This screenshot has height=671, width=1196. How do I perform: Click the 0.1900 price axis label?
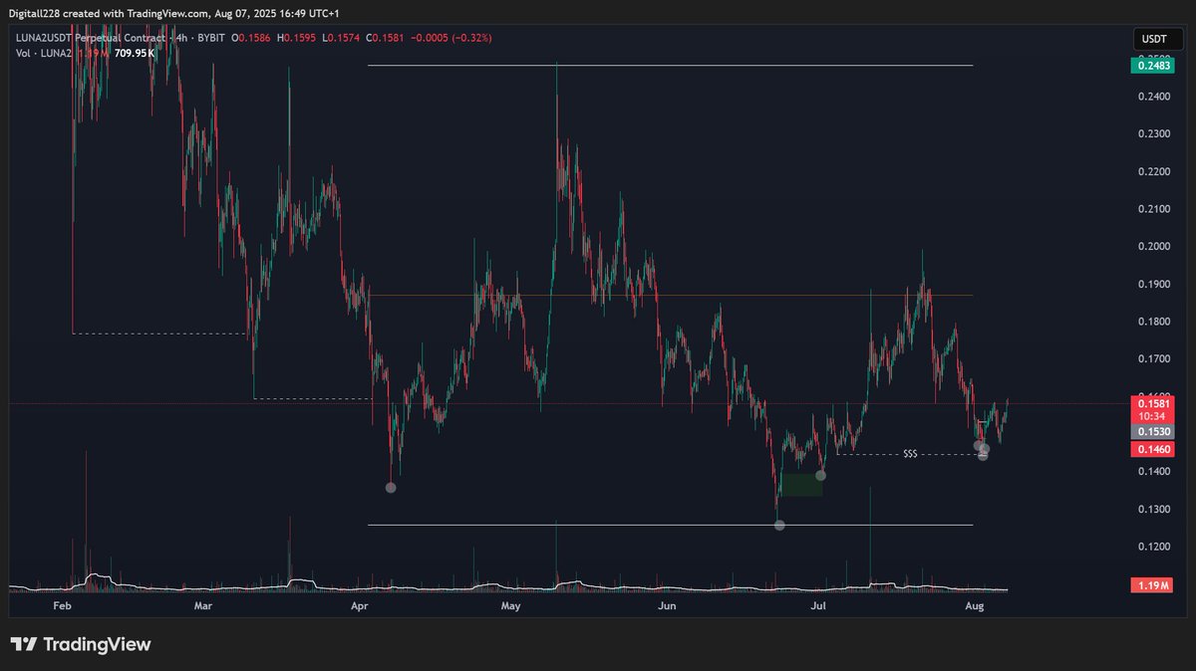pos(1153,284)
